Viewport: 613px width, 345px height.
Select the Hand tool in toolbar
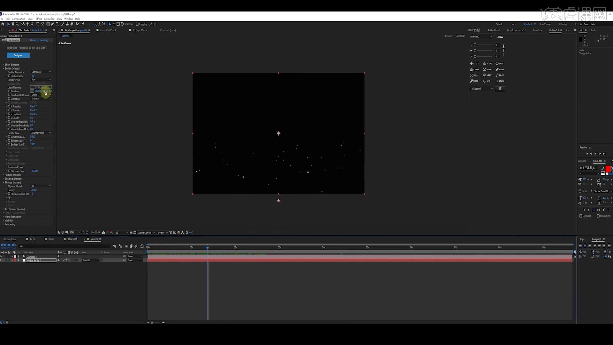pyautogui.click(x=13, y=24)
